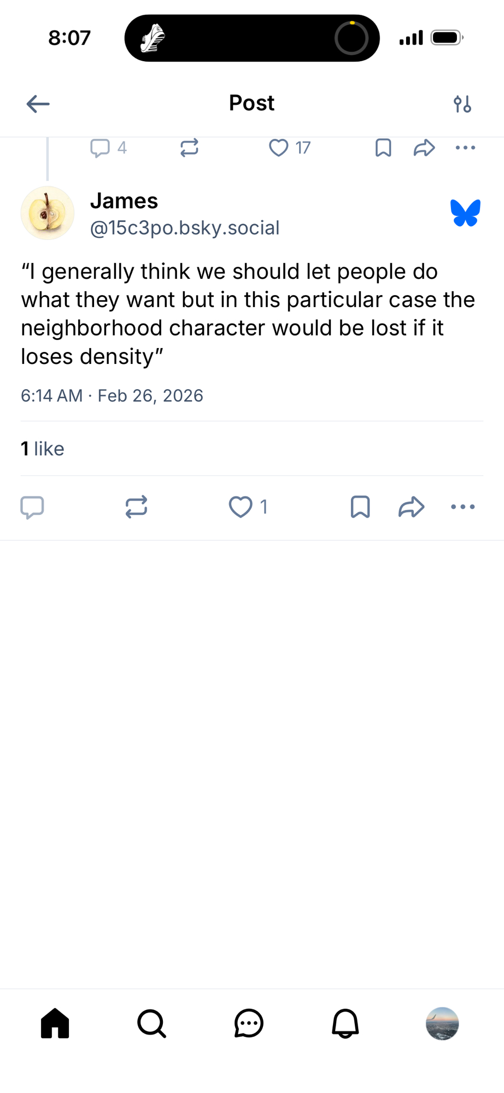Go back using the arrow

38,104
